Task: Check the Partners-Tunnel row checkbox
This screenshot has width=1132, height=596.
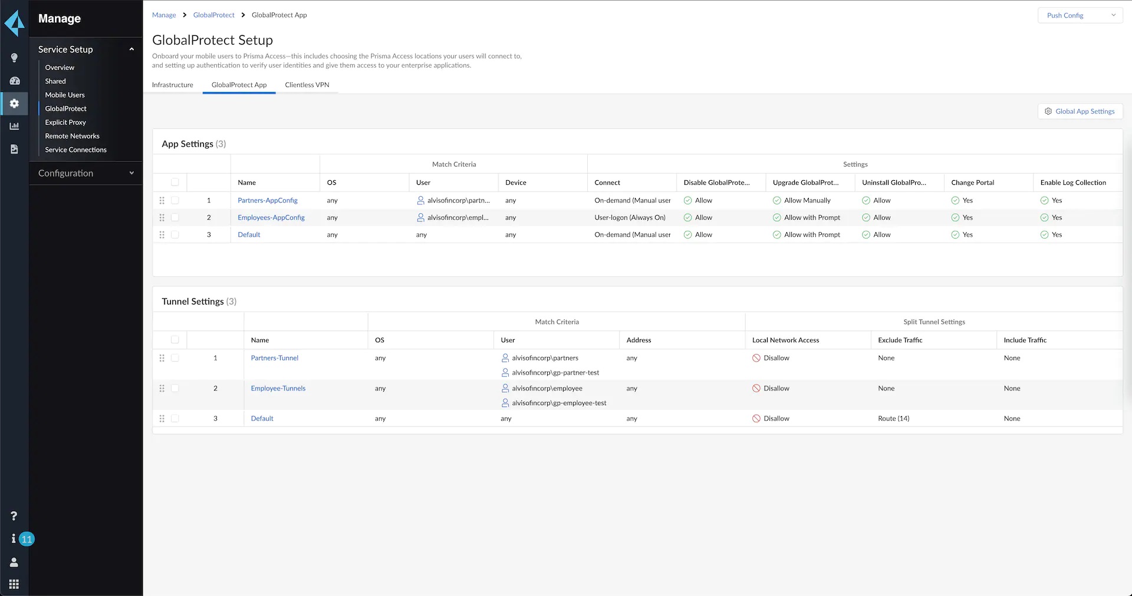Action: (175, 358)
